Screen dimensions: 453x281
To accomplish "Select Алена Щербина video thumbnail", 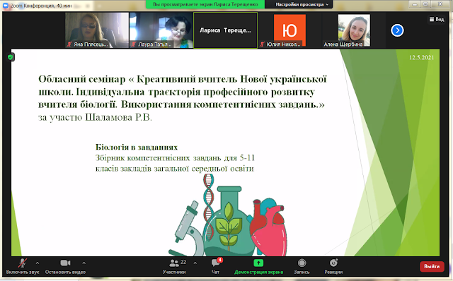I will [x=354, y=30].
